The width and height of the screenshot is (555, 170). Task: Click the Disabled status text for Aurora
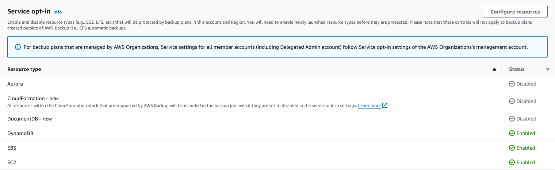[526, 84]
